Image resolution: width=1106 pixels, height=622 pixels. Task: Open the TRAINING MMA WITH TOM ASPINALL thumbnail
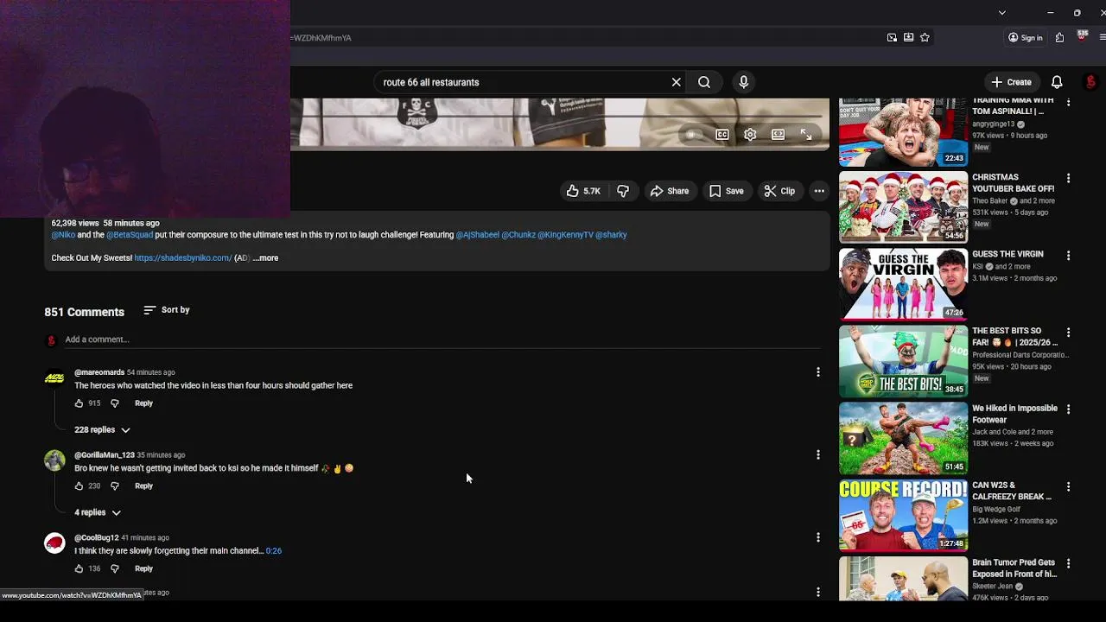point(903,131)
